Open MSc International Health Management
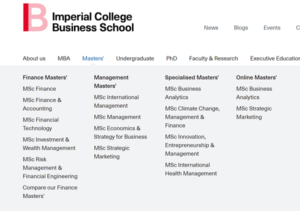Screen dimensions: 300x211 pos(191,169)
